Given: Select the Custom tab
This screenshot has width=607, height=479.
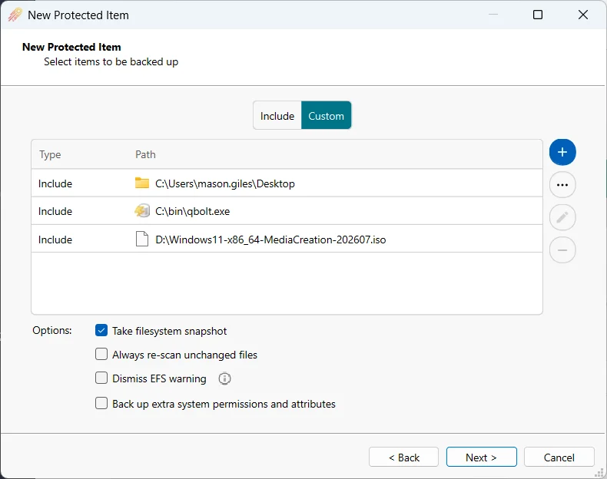Looking at the screenshot, I should click(326, 116).
